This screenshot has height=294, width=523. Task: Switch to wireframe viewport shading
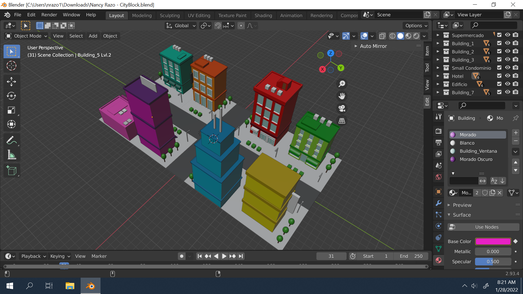pos(392,36)
